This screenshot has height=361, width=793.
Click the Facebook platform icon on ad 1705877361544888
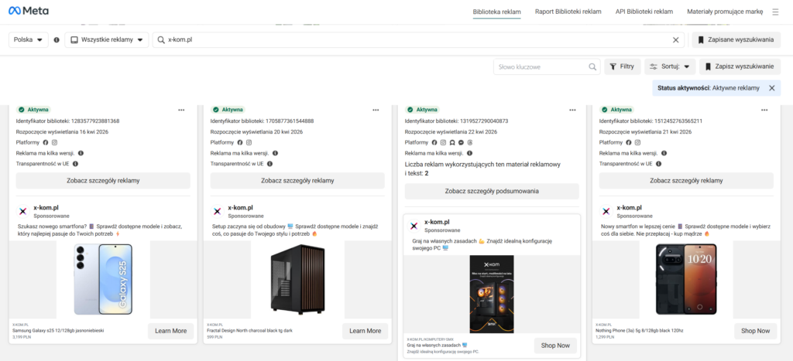[240, 142]
